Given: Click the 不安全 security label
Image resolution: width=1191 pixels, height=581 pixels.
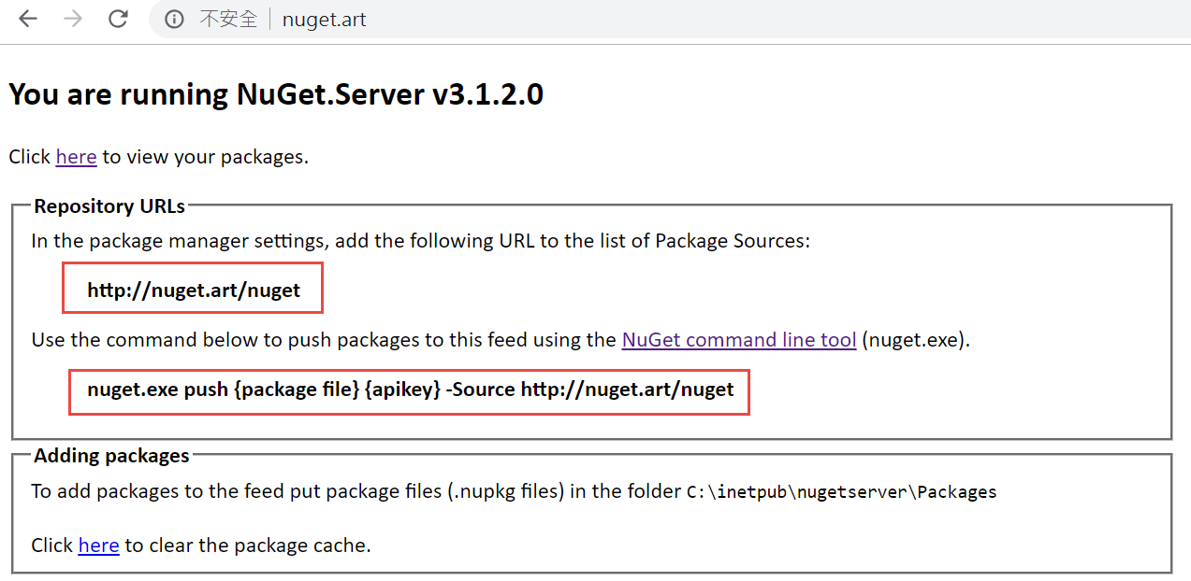Looking at the screenshot, I should click(228, 20).
